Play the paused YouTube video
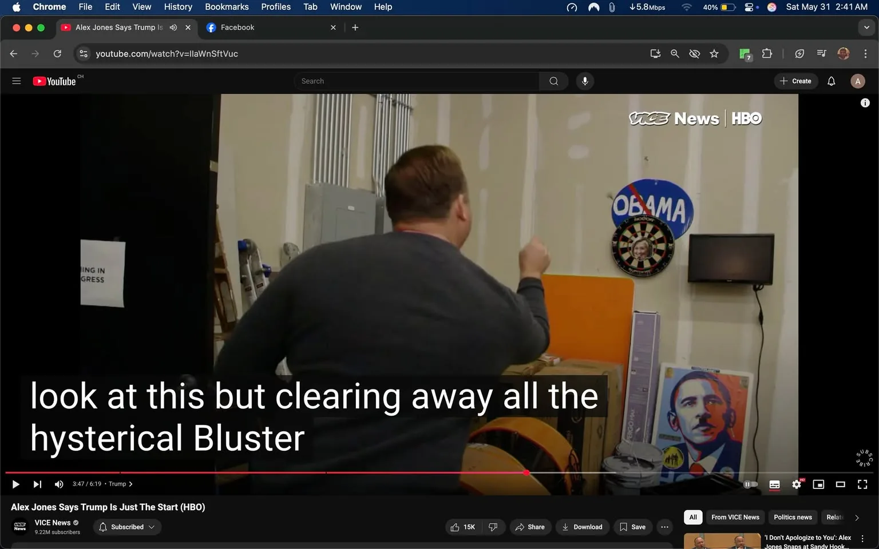The width and height of the screenshot is (879, 549). point(16,484)
